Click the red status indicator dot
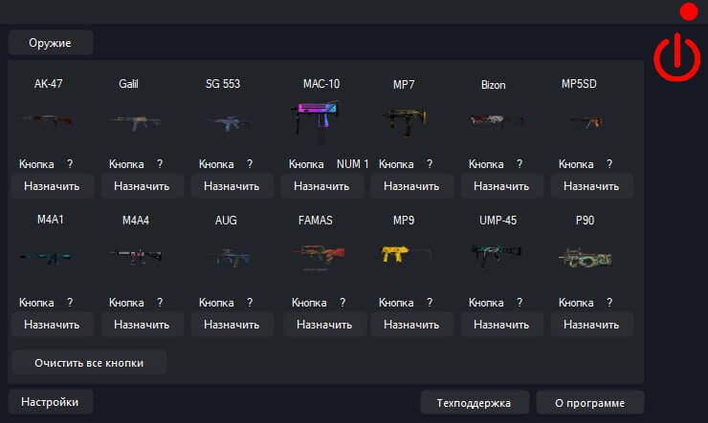The height and width of the screenshot is (423, 708). point(688,11)
